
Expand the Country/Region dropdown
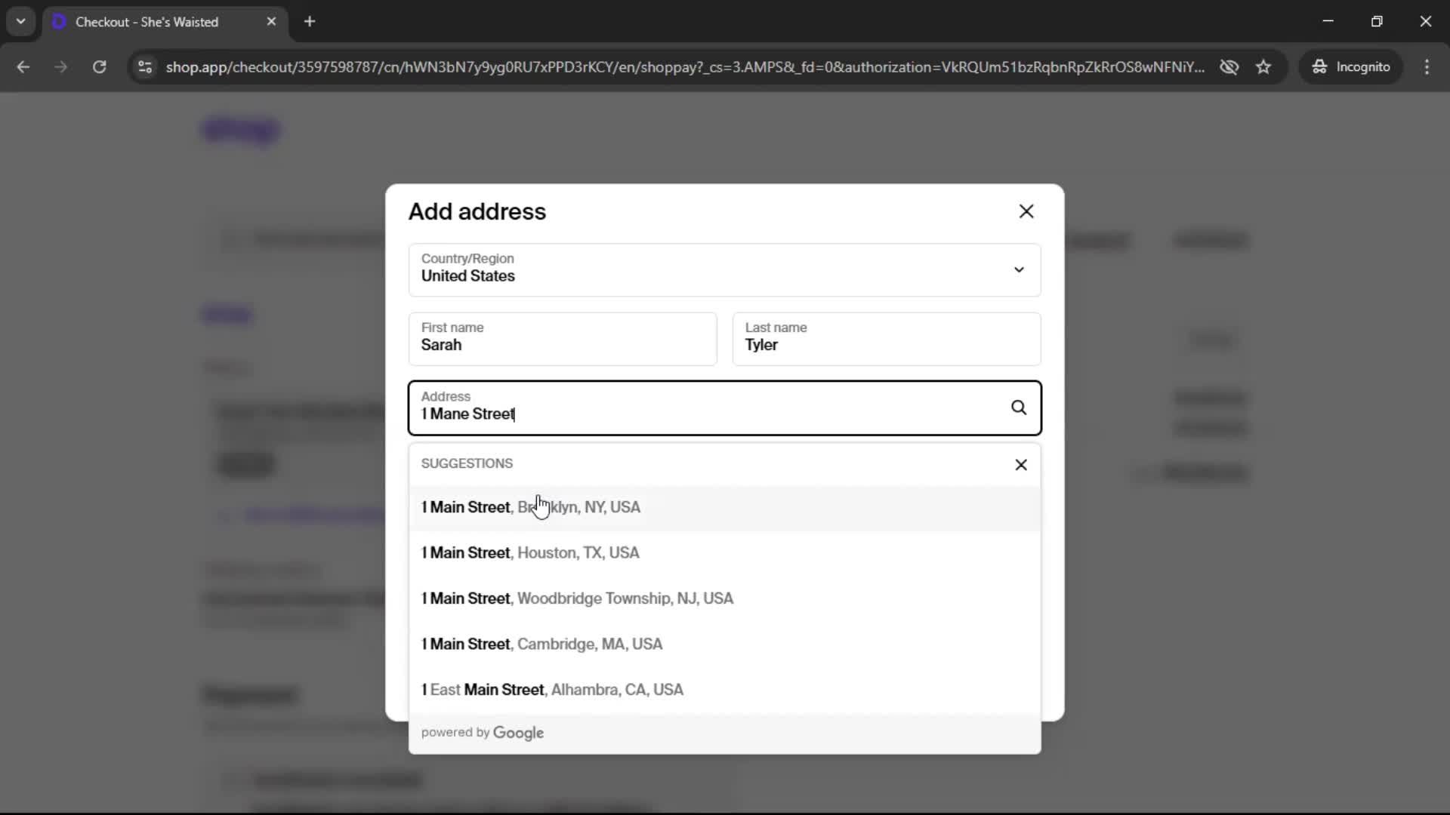point(1018,269)
